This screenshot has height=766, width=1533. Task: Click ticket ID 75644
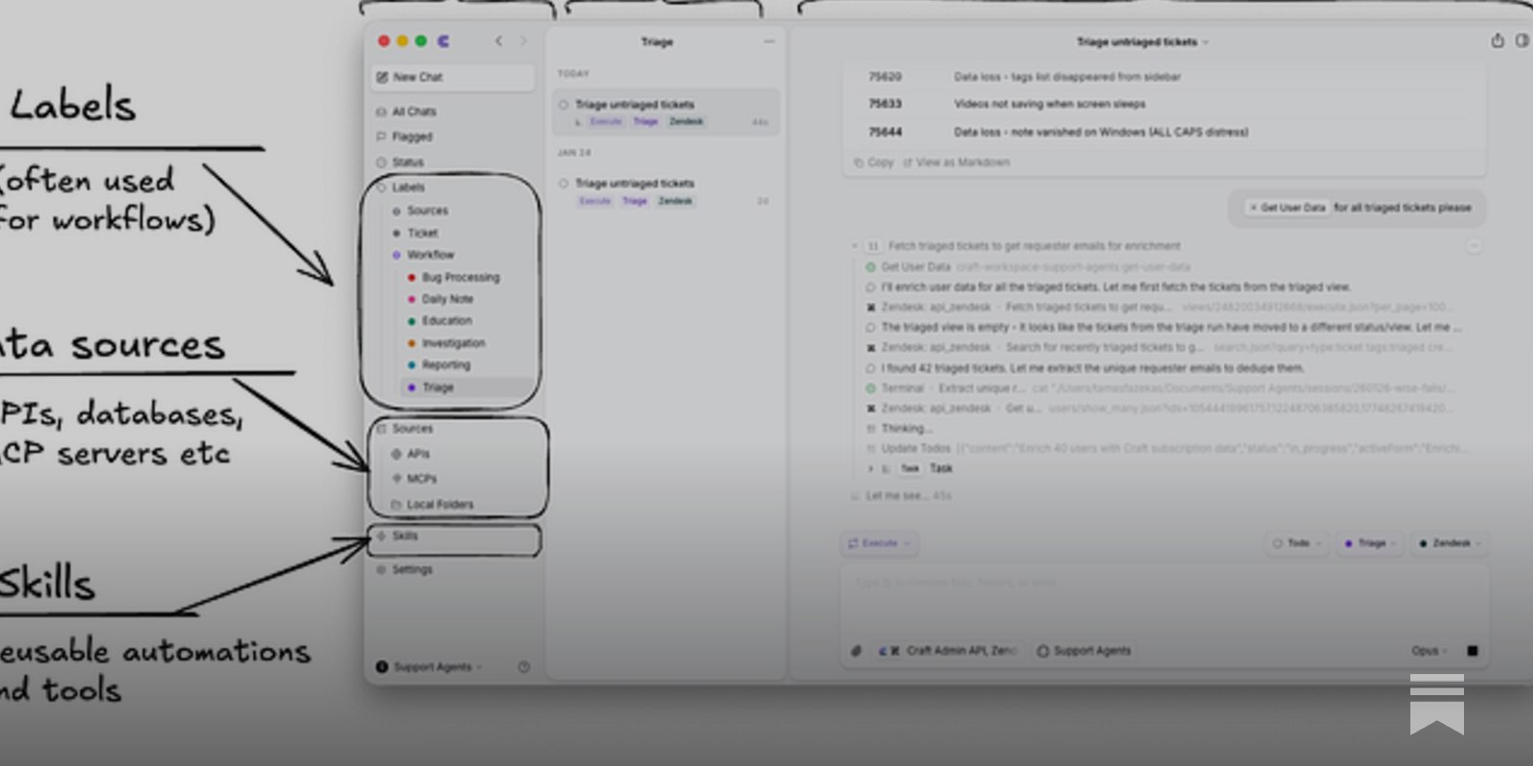point(884,132)
